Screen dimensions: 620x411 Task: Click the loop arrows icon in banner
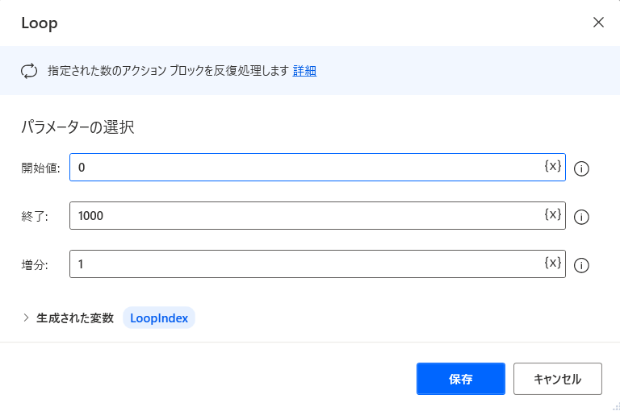[29, 71]
